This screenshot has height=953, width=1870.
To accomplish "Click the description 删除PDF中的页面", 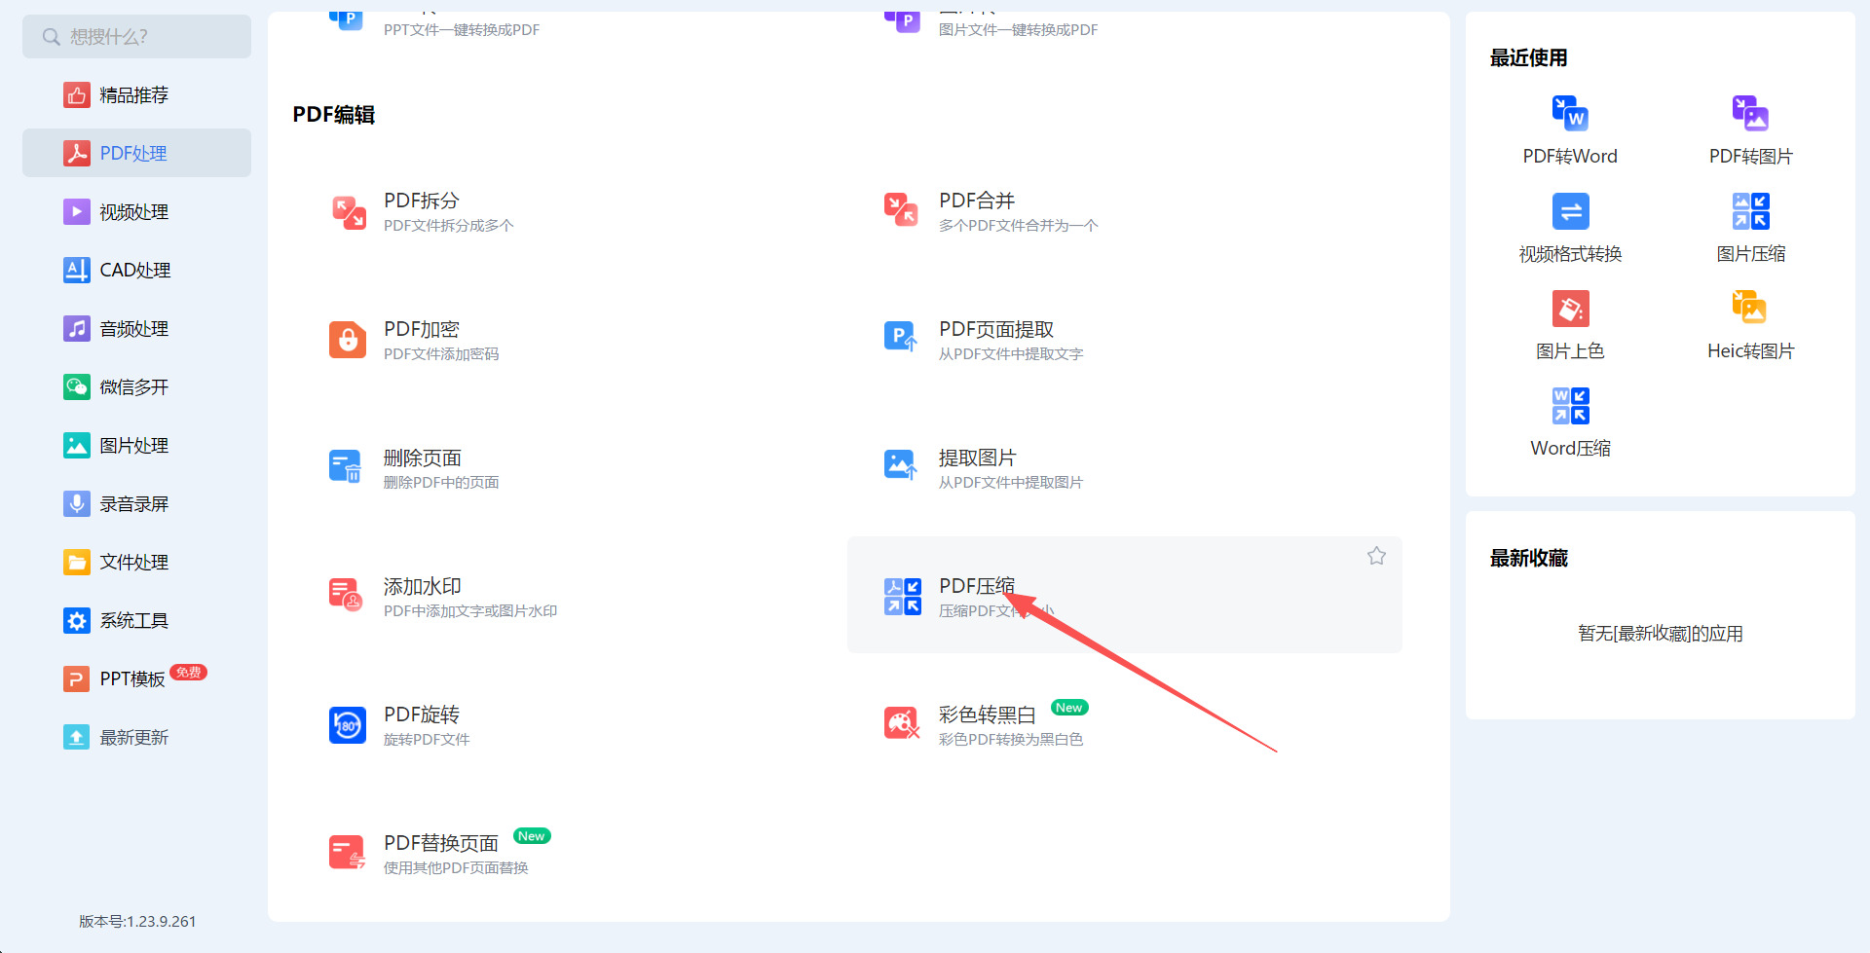I will point(441,483).
